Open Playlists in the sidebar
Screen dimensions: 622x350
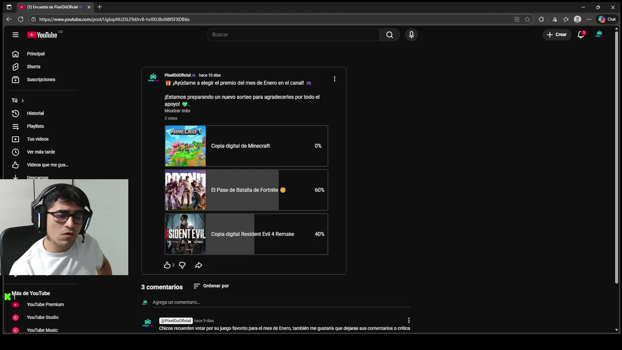click(35, 126)
